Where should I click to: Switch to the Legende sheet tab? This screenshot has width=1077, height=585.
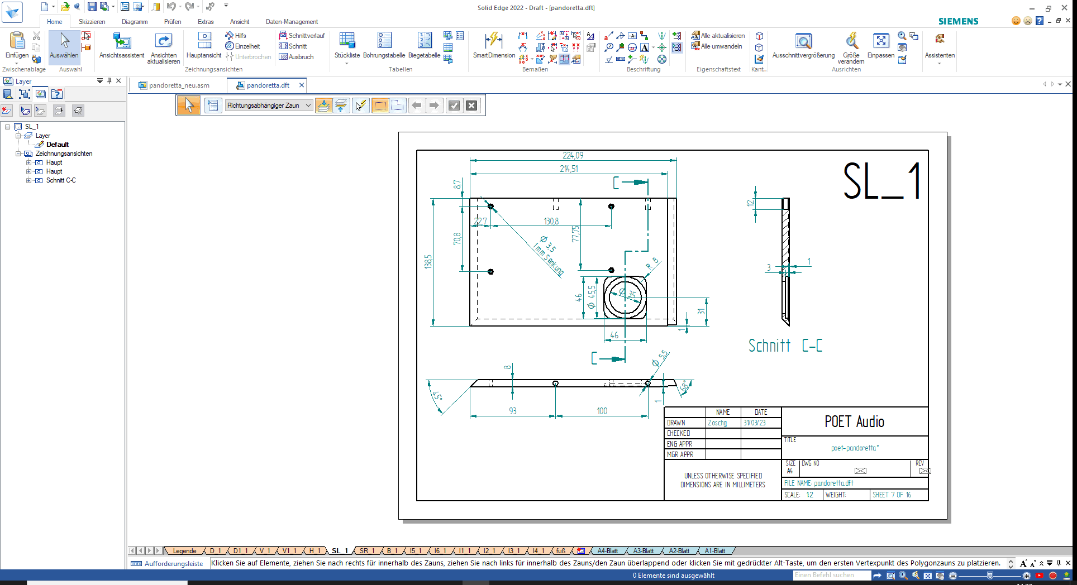click(x=184, y=551)
